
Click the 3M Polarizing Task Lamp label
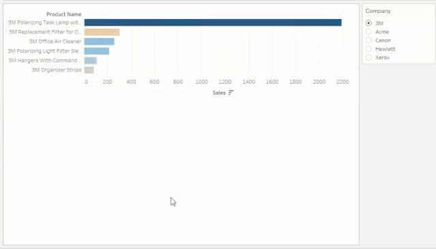pos(44,22)
